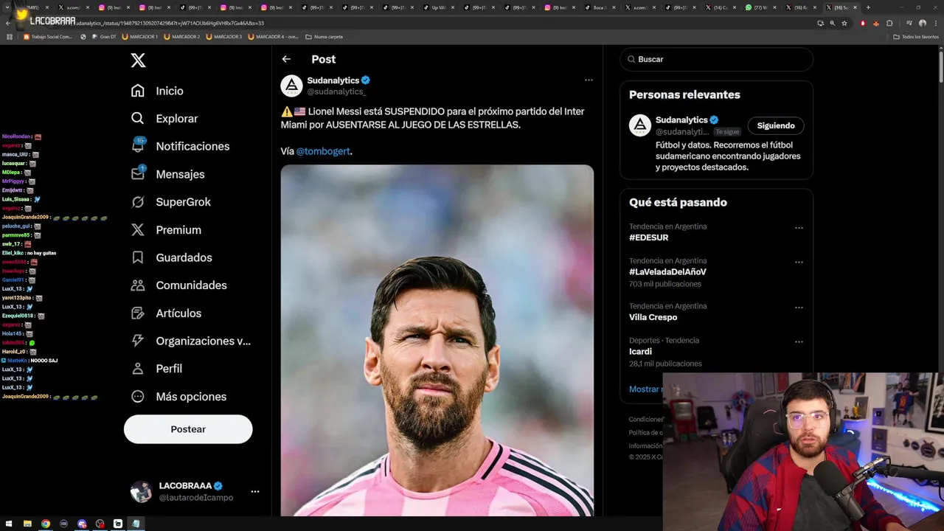Switch to the (14) X tab
Viewport: 944px width, 531px height.
pos(721,7)
